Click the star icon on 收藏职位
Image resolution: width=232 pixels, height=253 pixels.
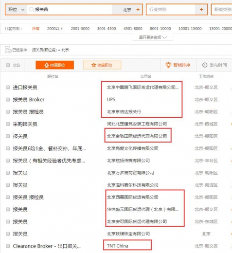pyautogui.click(x=94, y=65)
